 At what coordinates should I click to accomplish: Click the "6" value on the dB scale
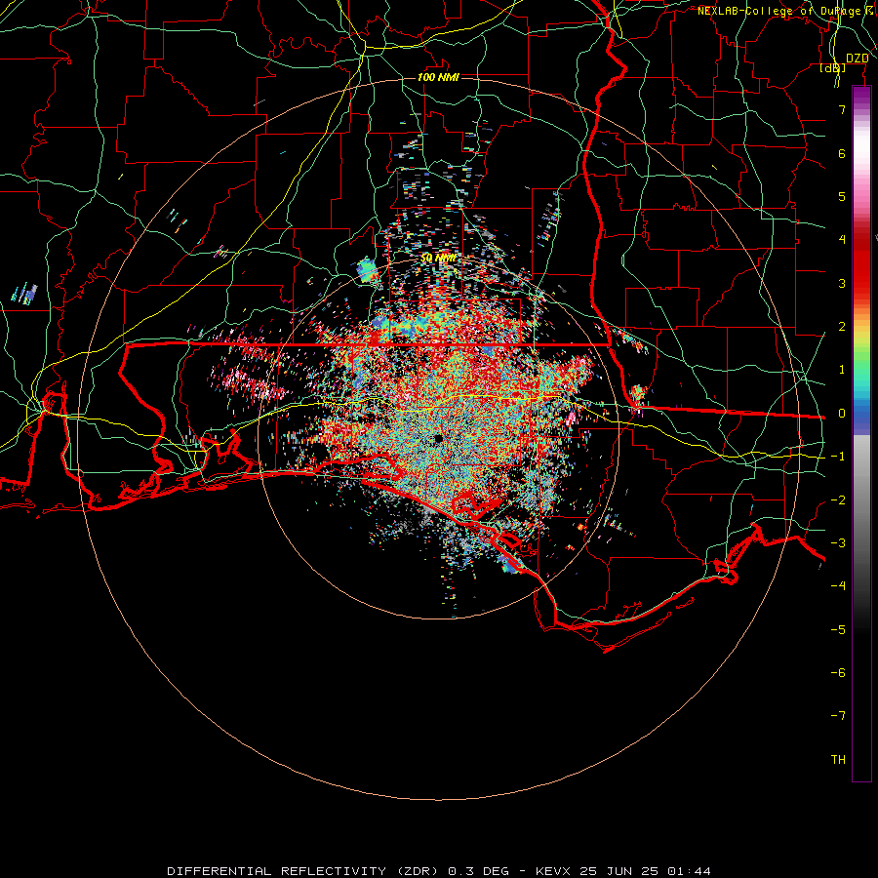coord(842,153)
